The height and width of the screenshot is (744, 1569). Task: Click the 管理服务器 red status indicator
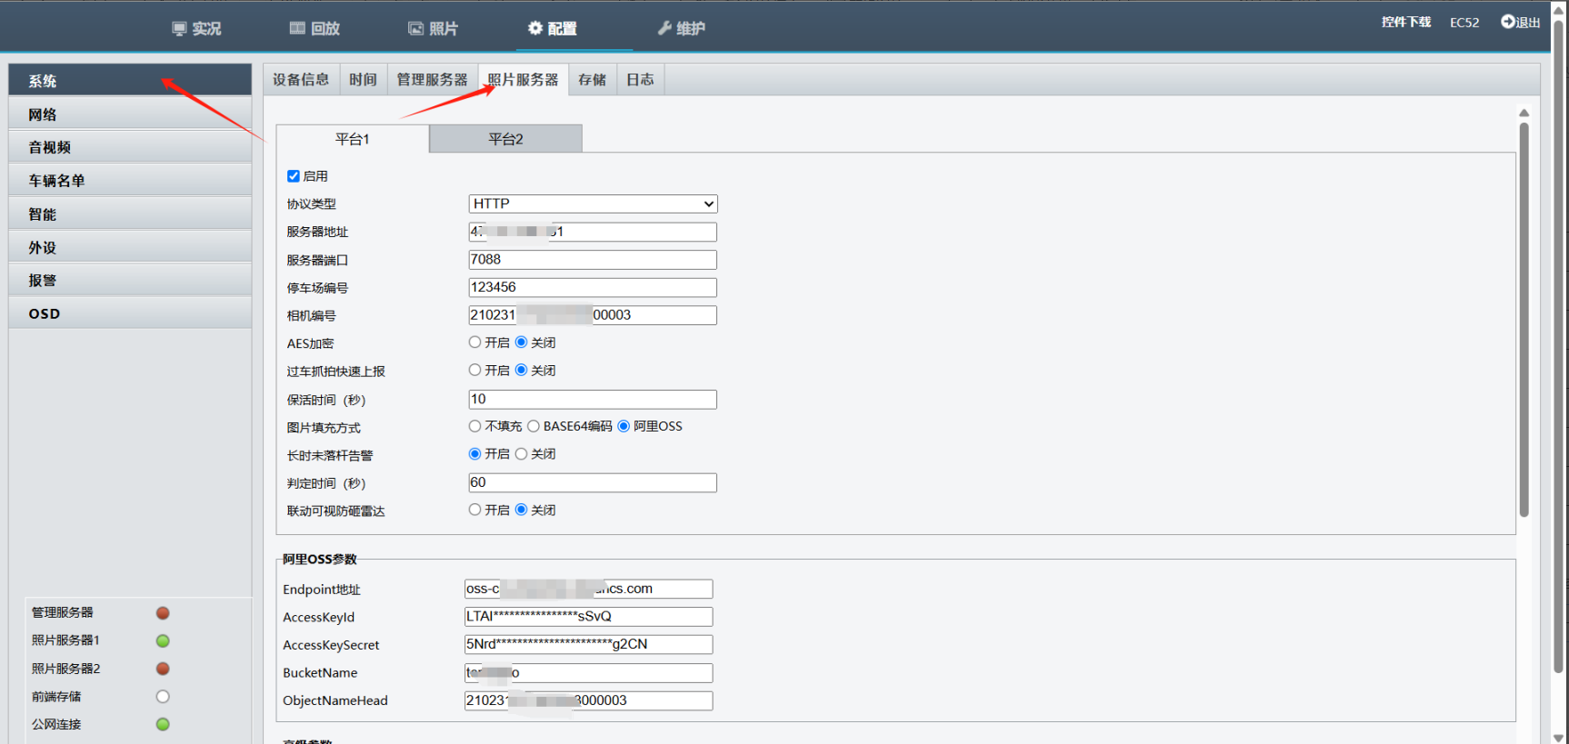click(x=163, y=613)
